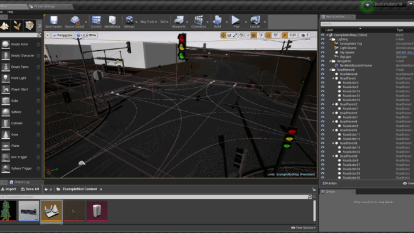
Task: Toggle rotation snapping in the viewport
Action: click(268, 35)
